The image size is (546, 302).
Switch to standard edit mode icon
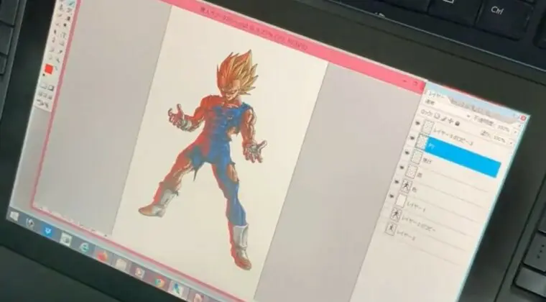pos(44,86)
